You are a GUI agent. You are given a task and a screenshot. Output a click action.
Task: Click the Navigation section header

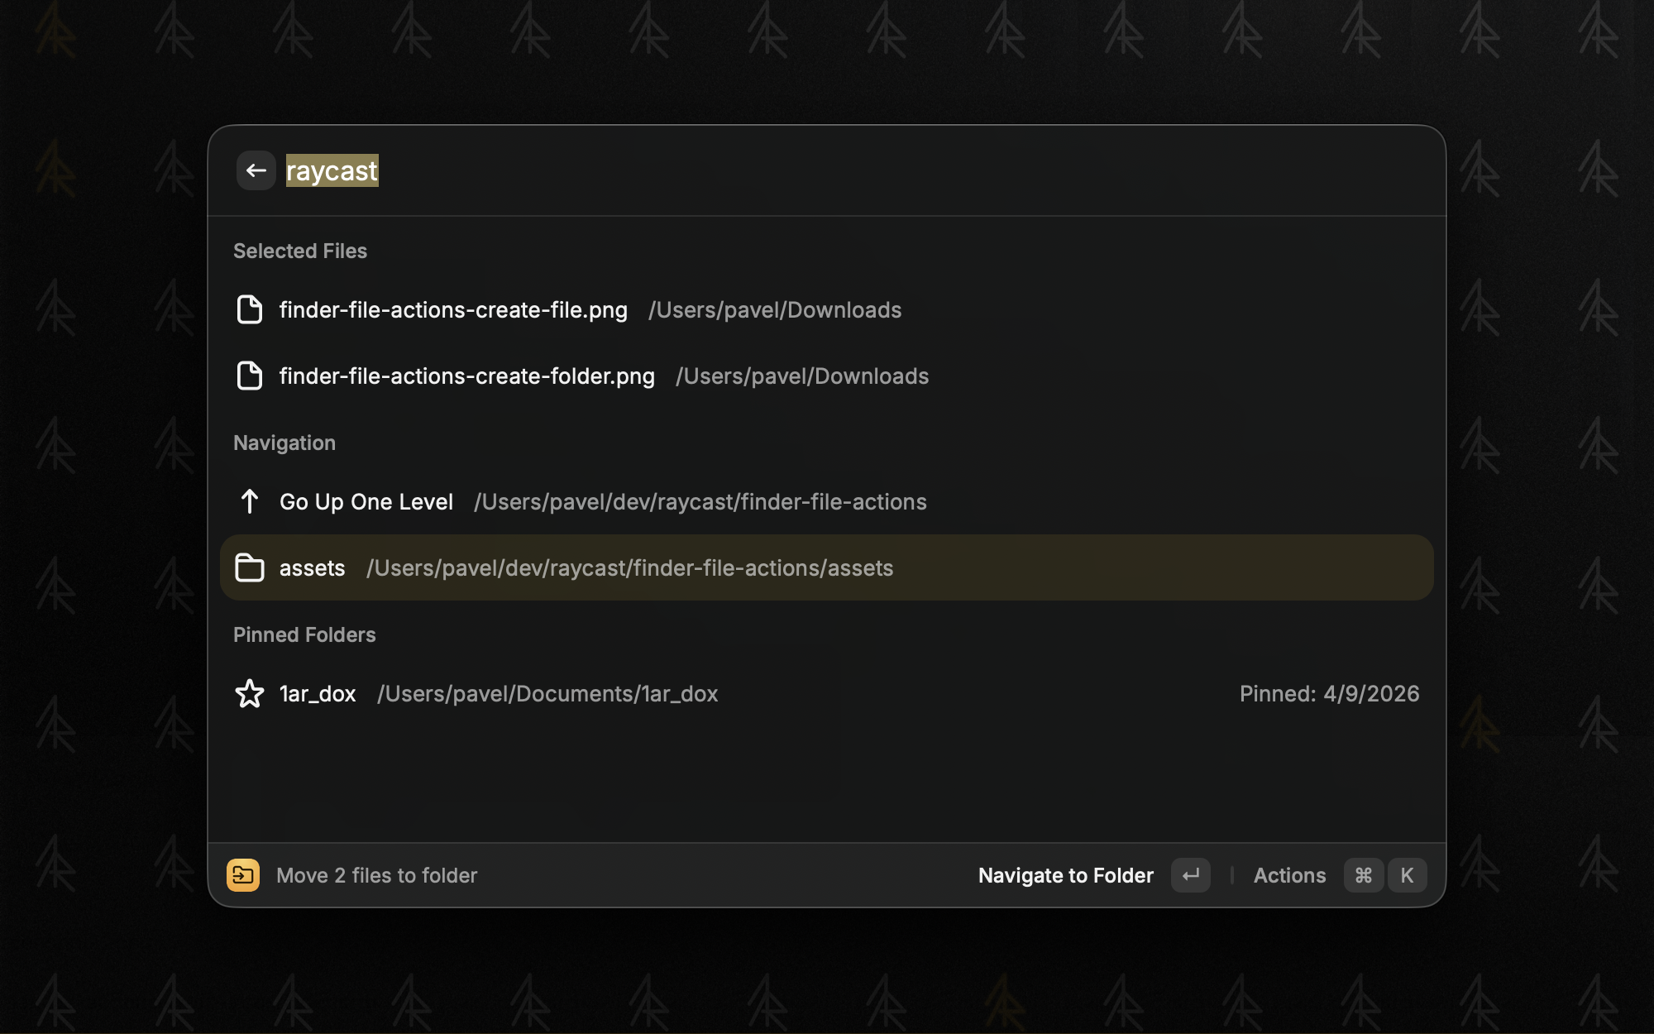click(284, 443)
